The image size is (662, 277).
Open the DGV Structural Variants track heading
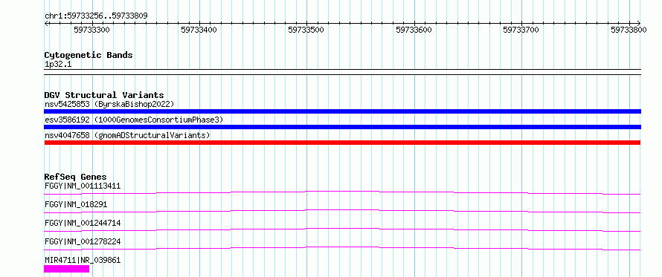pos(104,95)
